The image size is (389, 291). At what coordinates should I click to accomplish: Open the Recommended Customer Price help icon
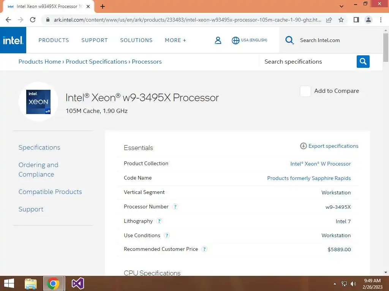(x=204, y=249)
